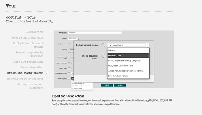Click the 'Tour' page heading

coord(11,6)
